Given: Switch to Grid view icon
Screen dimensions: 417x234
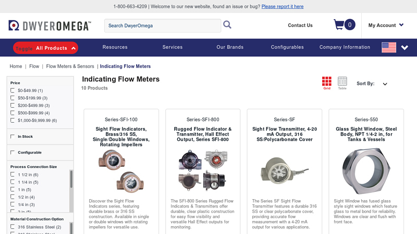Looking at the screenshot, I should point(327,82).
